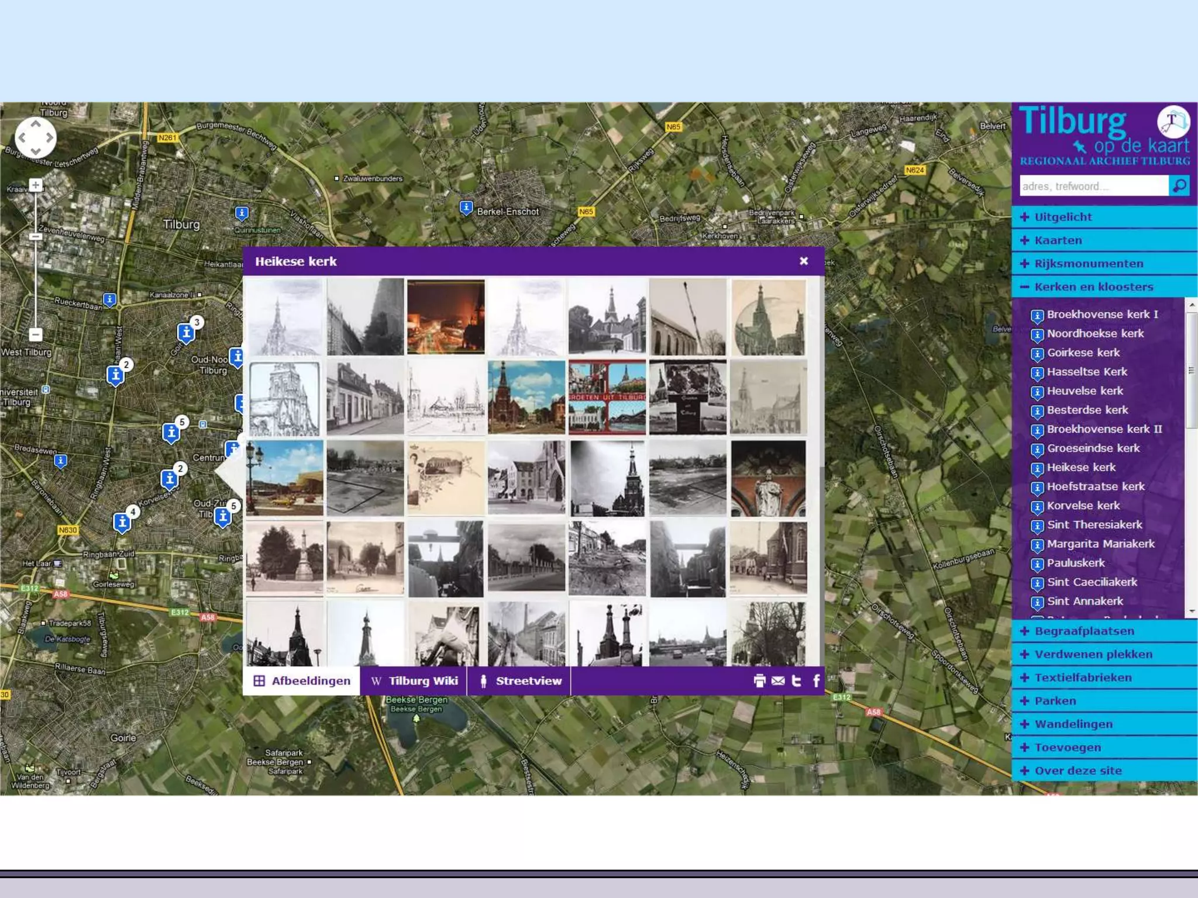Expand the Rijksmonumenten section
This screenshot has height=898, width=1198.
(x=1088, y=264)
